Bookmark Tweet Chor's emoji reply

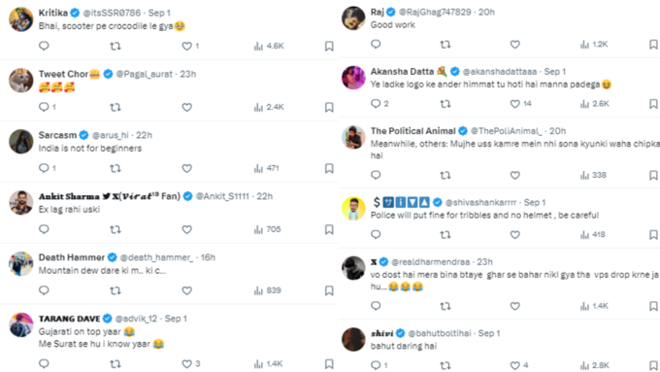[x=329, y=108]
